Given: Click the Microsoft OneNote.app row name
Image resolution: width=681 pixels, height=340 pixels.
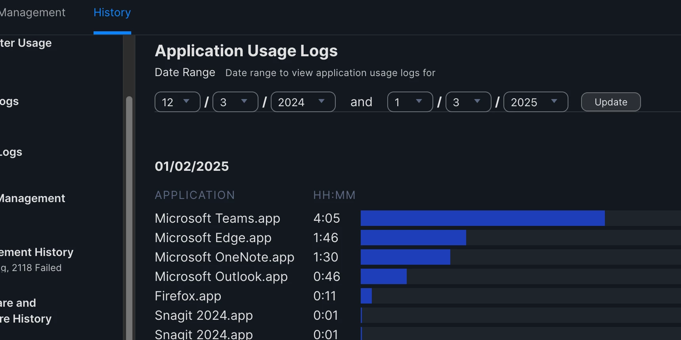Looking at the screenshot, I should 225,257.
